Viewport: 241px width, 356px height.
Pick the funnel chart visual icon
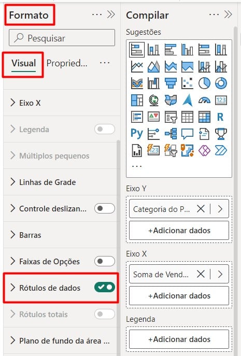[171, 83]
